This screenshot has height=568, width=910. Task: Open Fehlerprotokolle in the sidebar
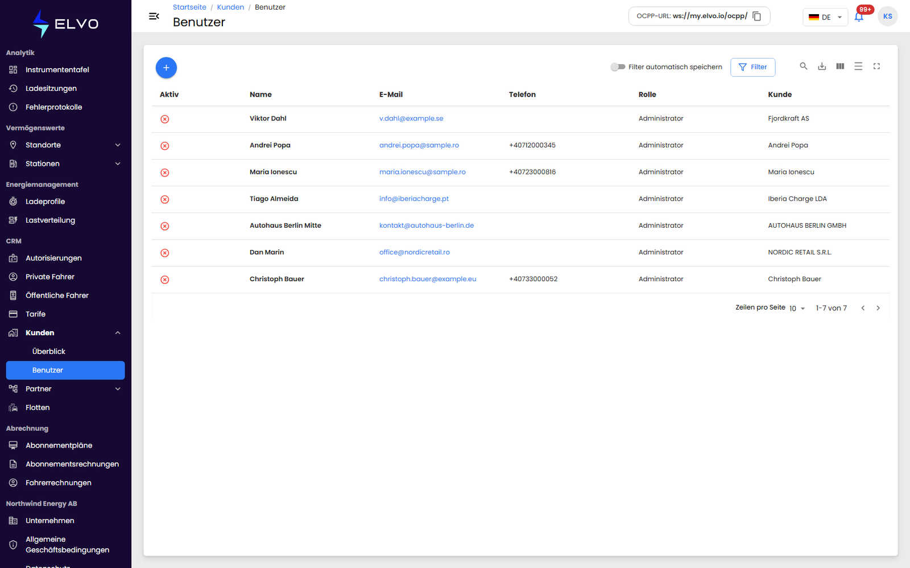[x=65, y=107]
